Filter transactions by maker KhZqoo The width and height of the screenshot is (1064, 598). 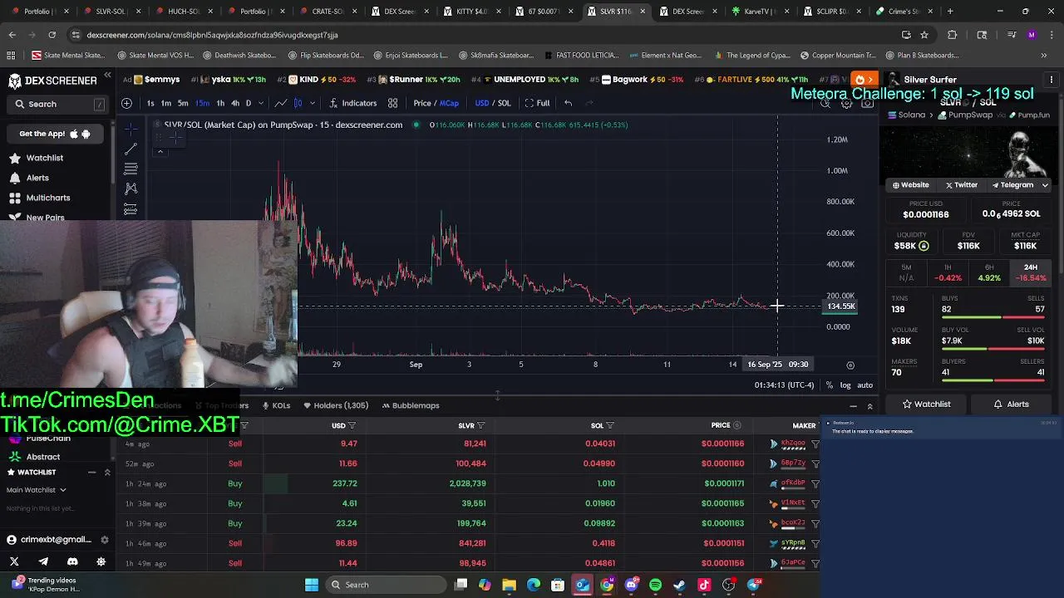click(815, 444)
